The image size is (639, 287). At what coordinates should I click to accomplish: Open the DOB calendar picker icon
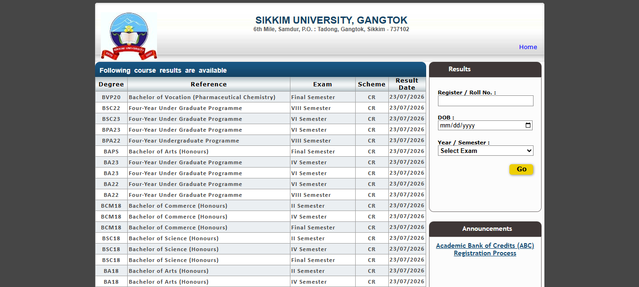coord(528,126)
